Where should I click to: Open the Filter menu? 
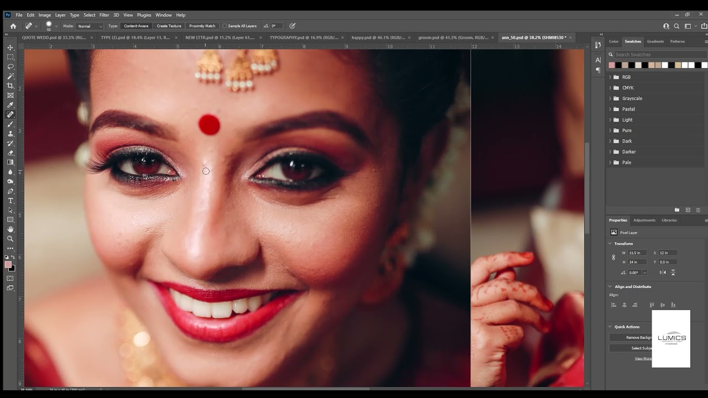(104, 15)
